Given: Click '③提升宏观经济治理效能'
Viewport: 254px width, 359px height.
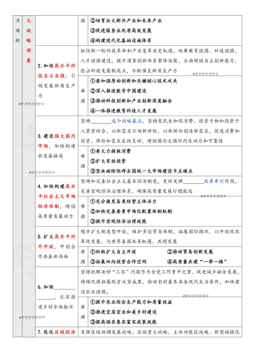Looking at the screenshot, I should click(118, 221).
